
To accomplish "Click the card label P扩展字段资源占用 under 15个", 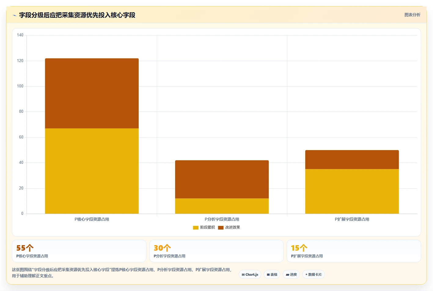I will (x=307, y=256).
